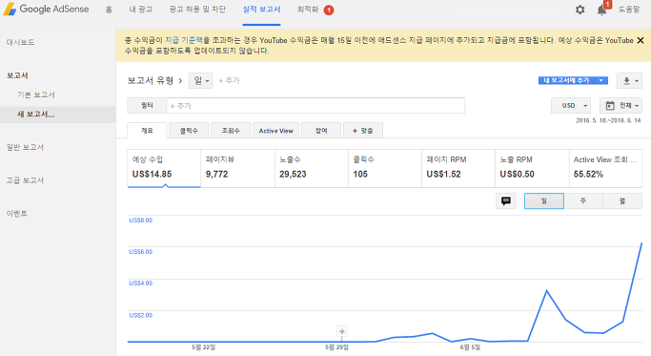Follow the 지급 기준액 link

click(184, 40)
